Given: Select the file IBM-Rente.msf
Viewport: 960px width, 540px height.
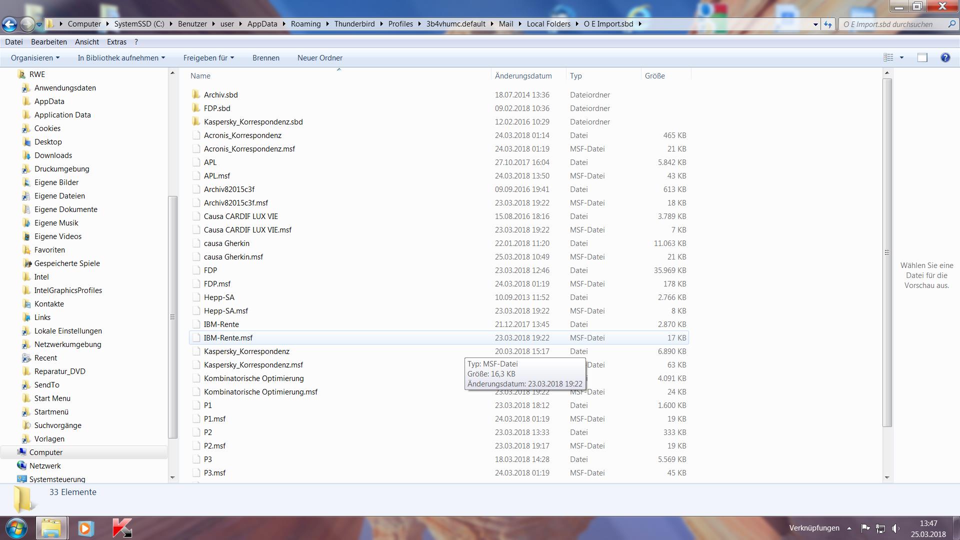Looking at the screenshot, I should [x=439, y=337].
